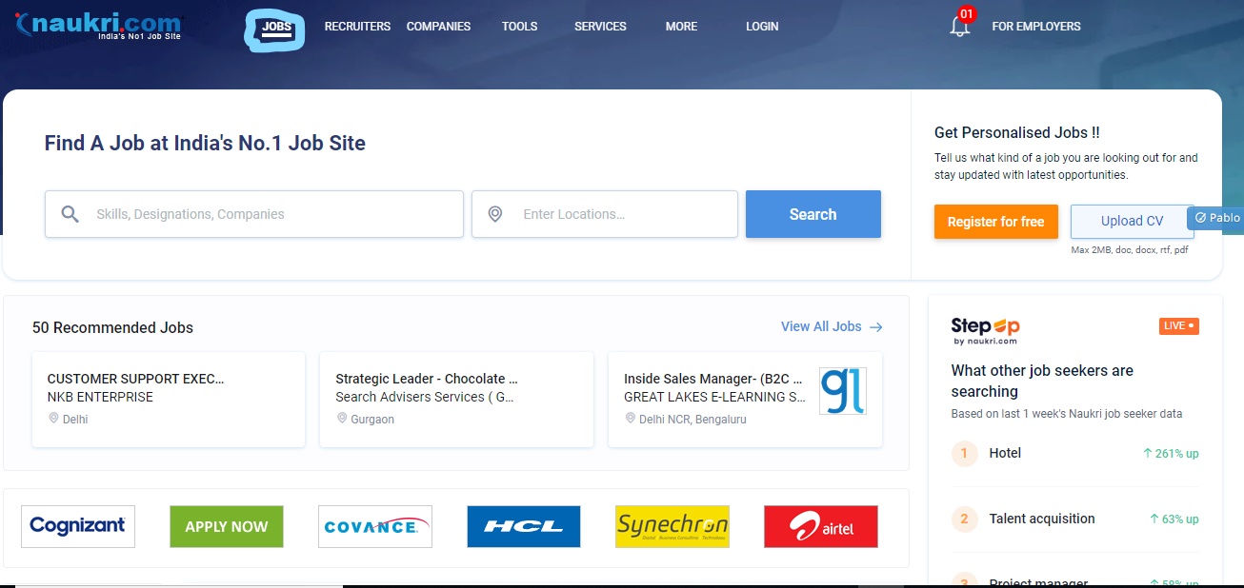Click the Great Lakes 'gl' company logo
This screenshot has width=1244, height=588.
(x=843, y=391)
